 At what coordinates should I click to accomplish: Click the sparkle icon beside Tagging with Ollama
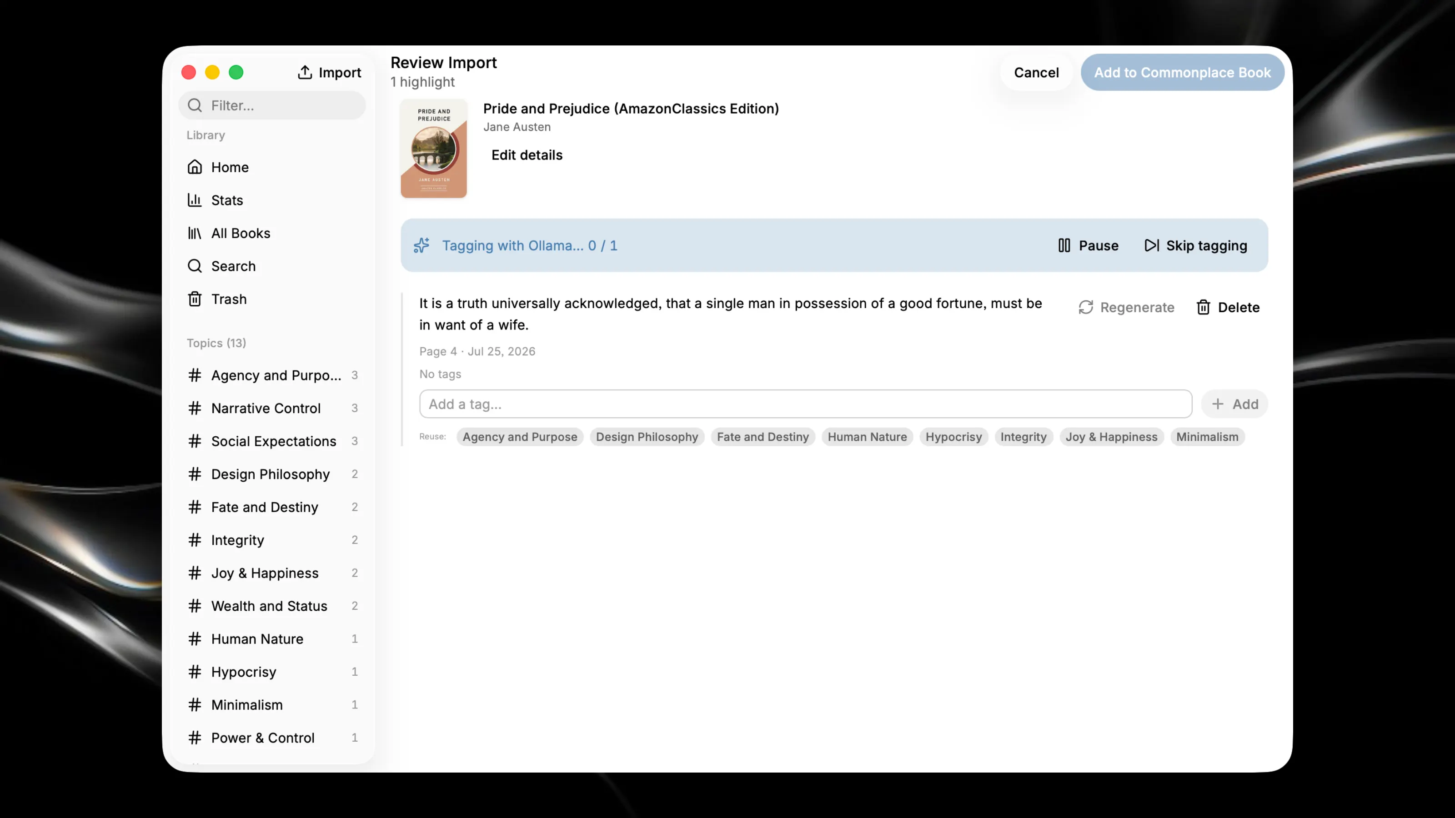point(421,245)
